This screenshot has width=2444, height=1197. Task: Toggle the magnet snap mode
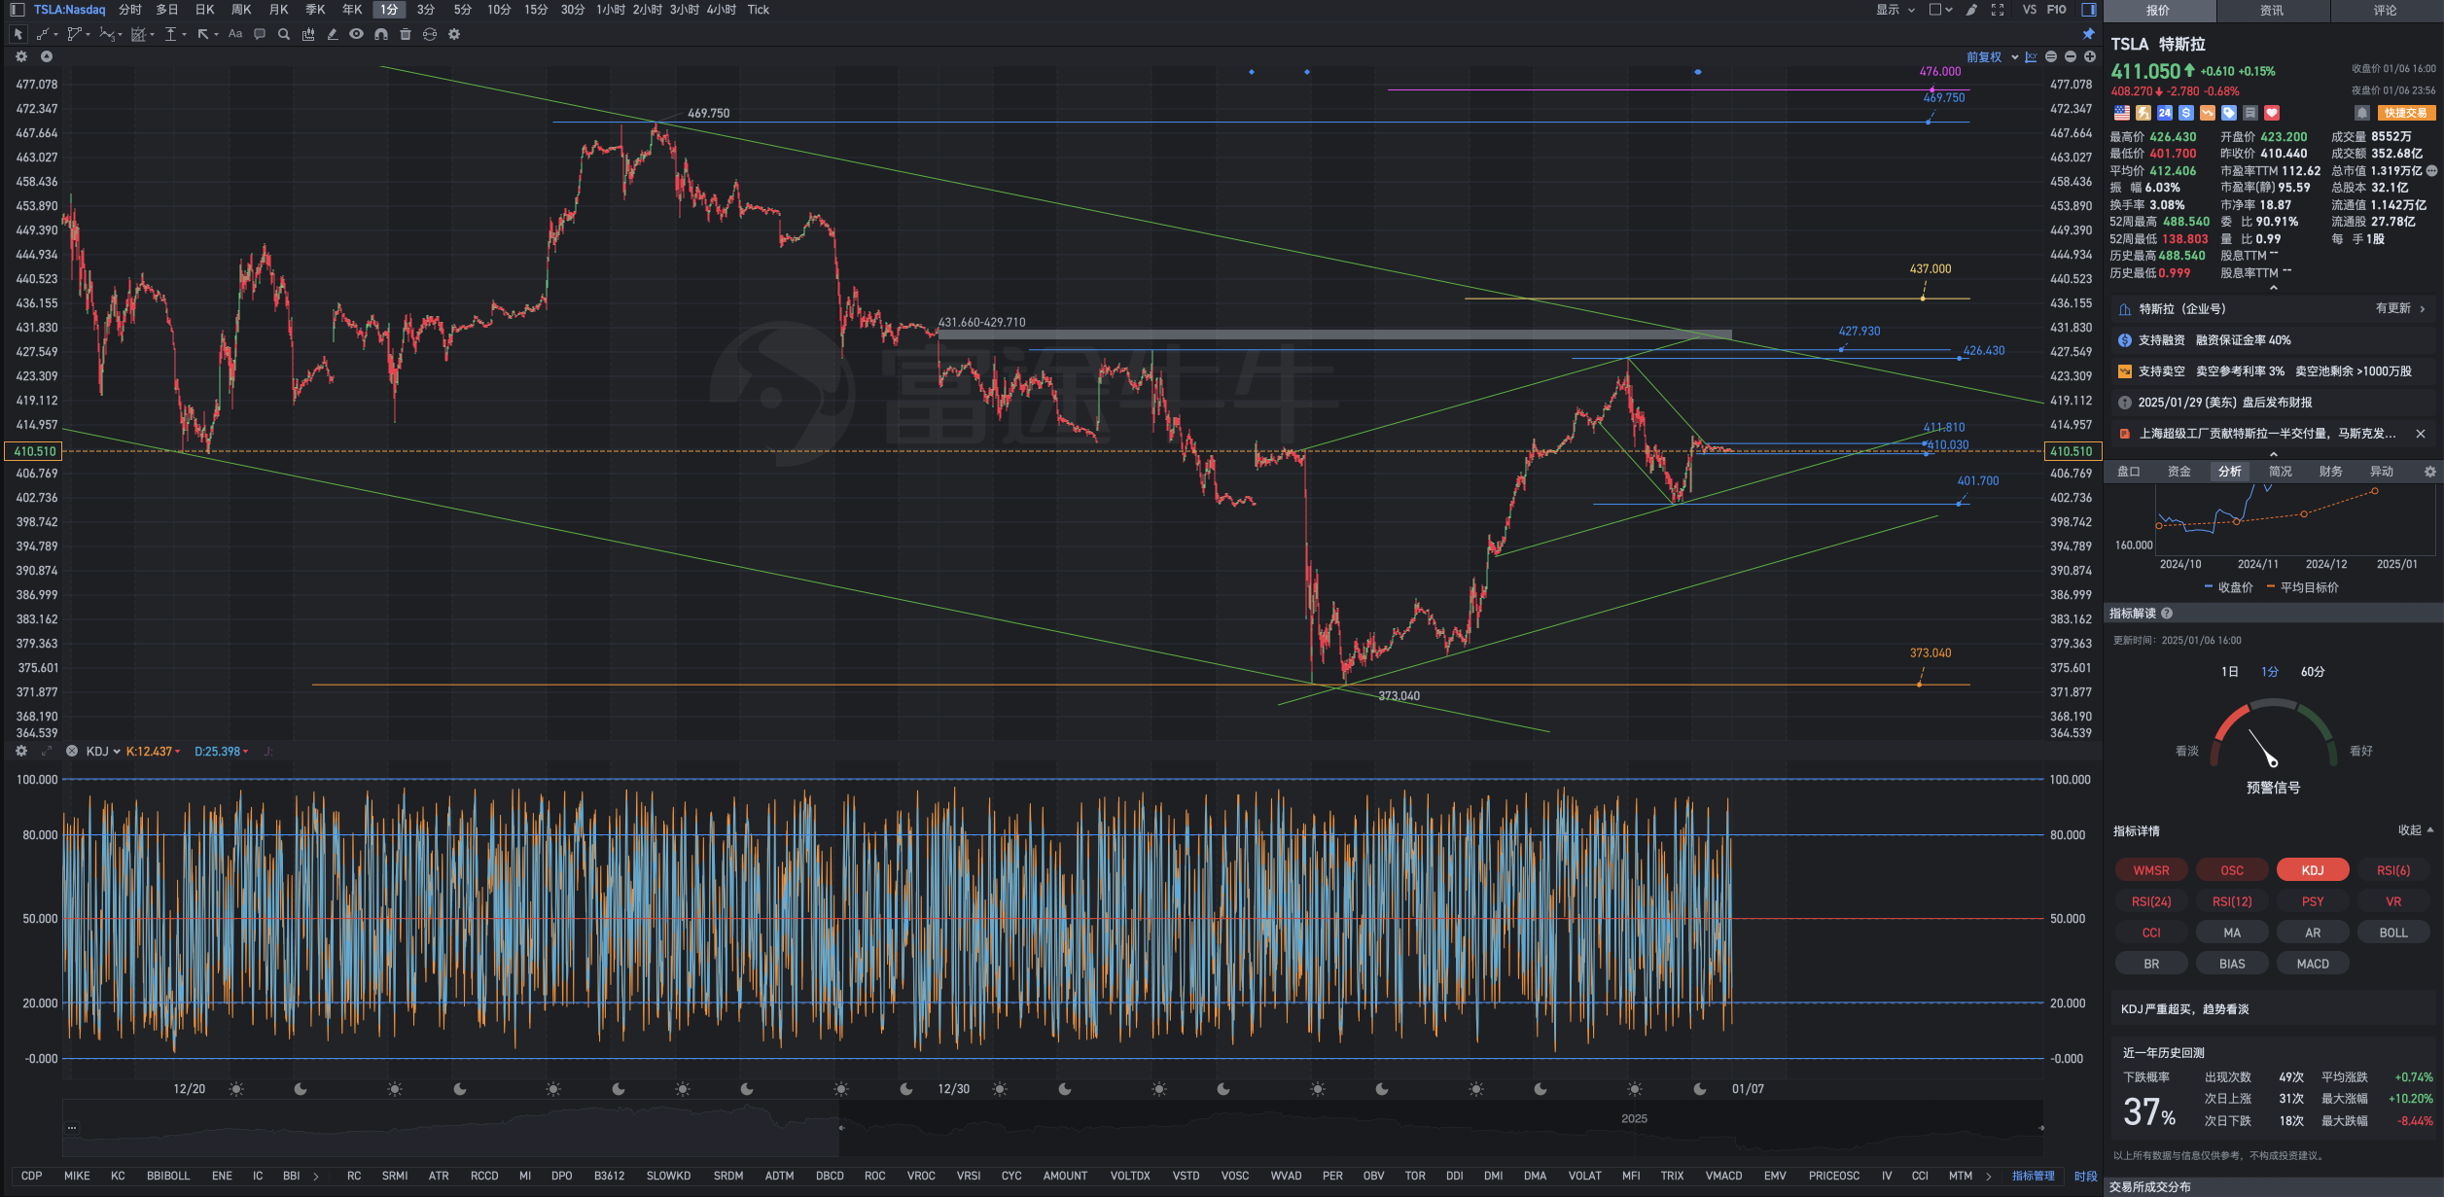pos(381,34)
